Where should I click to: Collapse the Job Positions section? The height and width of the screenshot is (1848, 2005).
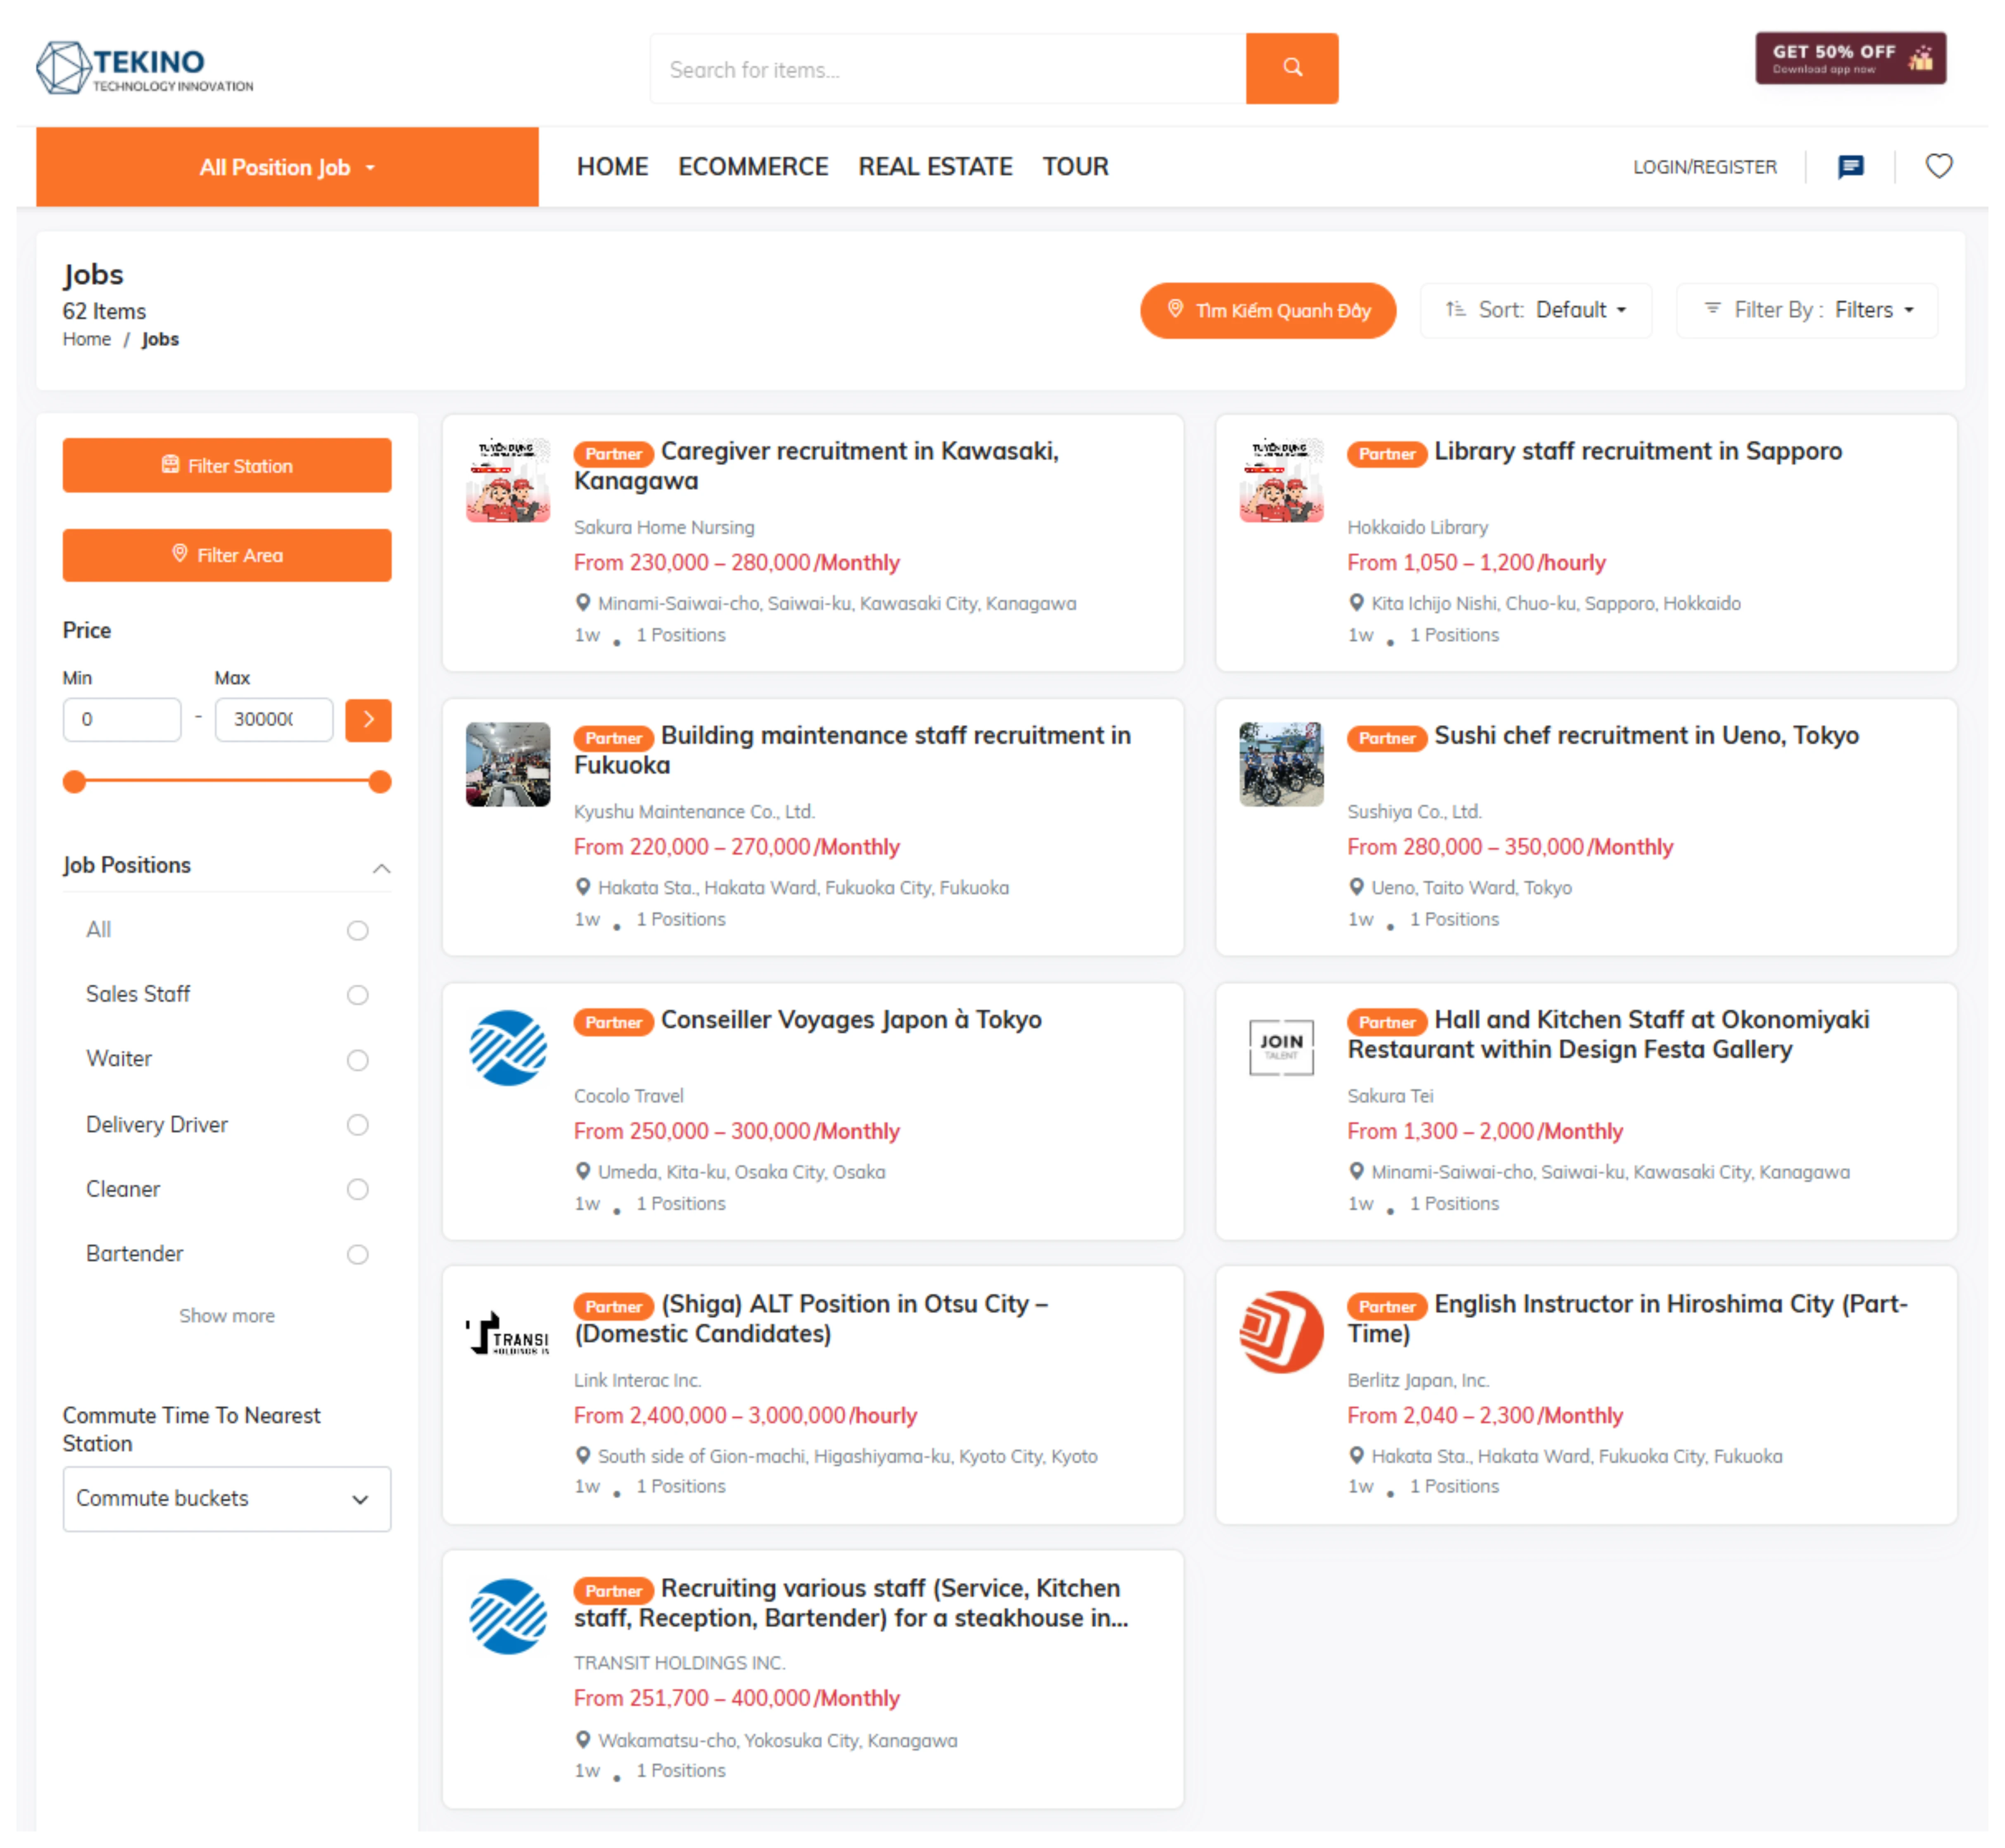[x=381, y=867]
